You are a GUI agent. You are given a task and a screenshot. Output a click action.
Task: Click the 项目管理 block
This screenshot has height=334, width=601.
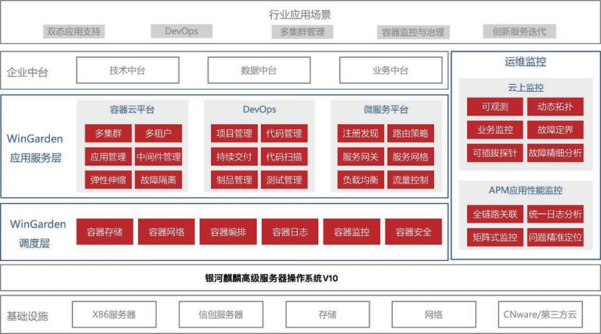coord(234,133)
